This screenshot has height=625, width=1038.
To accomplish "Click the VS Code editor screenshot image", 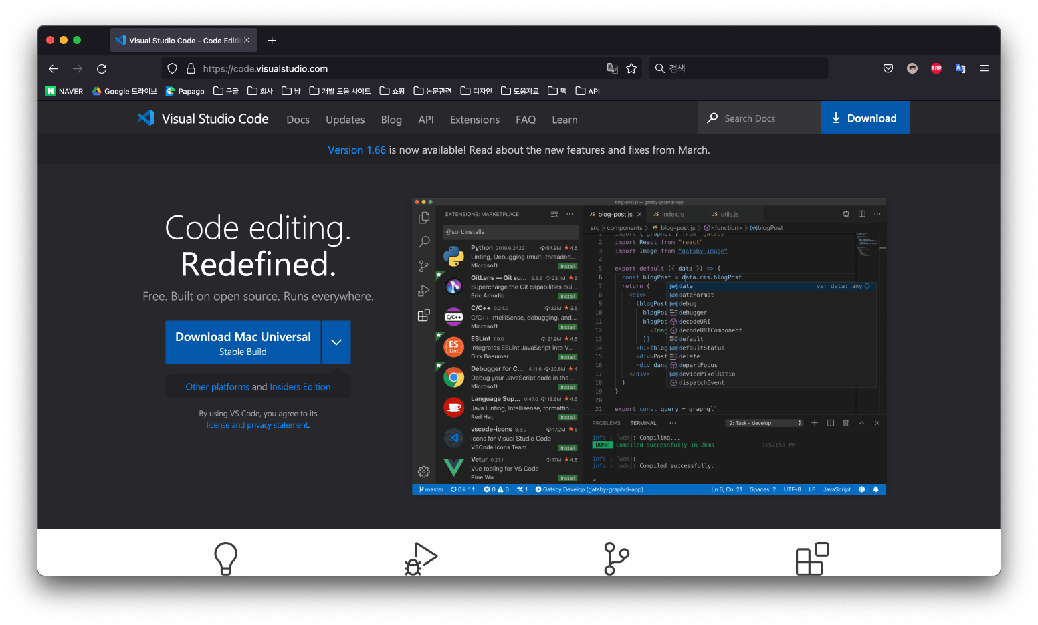I will pyautogui.click(x=649, y=346).
